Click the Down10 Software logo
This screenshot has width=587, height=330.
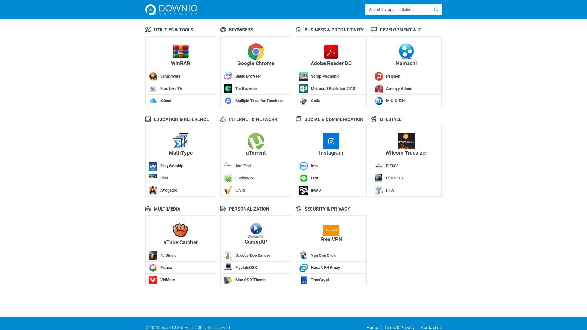[x=171, y=9]
